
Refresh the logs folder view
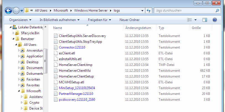149,10
